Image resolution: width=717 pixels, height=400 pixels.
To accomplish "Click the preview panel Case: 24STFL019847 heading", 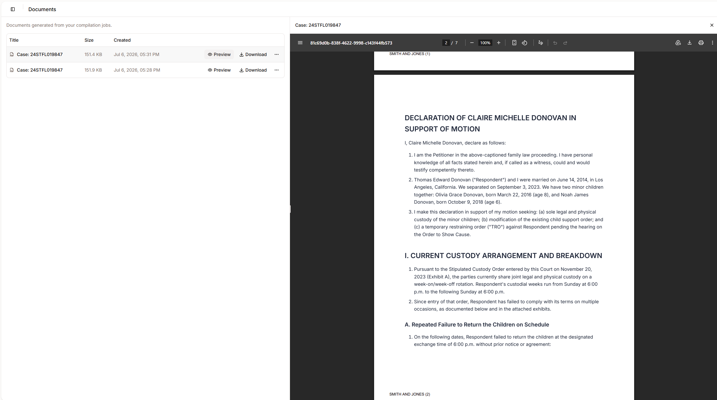I will click(x=318, y=25).
